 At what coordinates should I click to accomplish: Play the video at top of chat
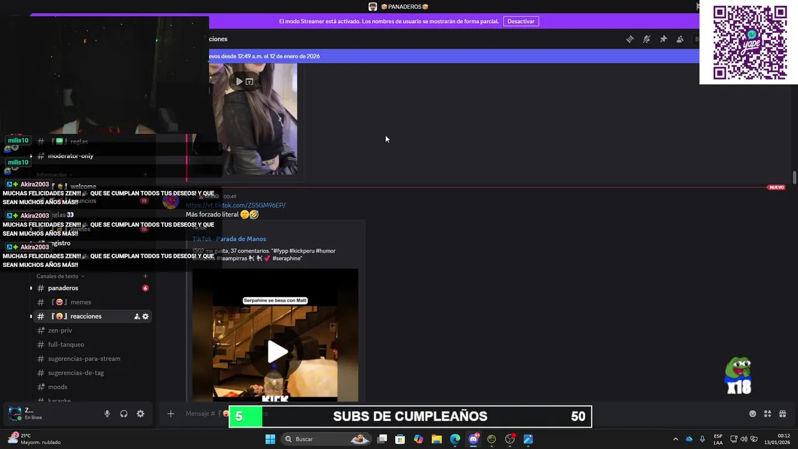(x=239, y=82)
